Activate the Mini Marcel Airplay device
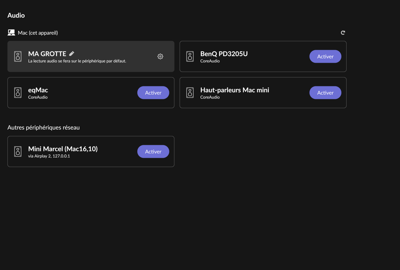 [153, 152]
